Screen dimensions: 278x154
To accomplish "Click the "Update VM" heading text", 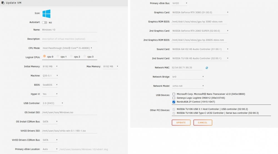I will [x=14, y=3].
